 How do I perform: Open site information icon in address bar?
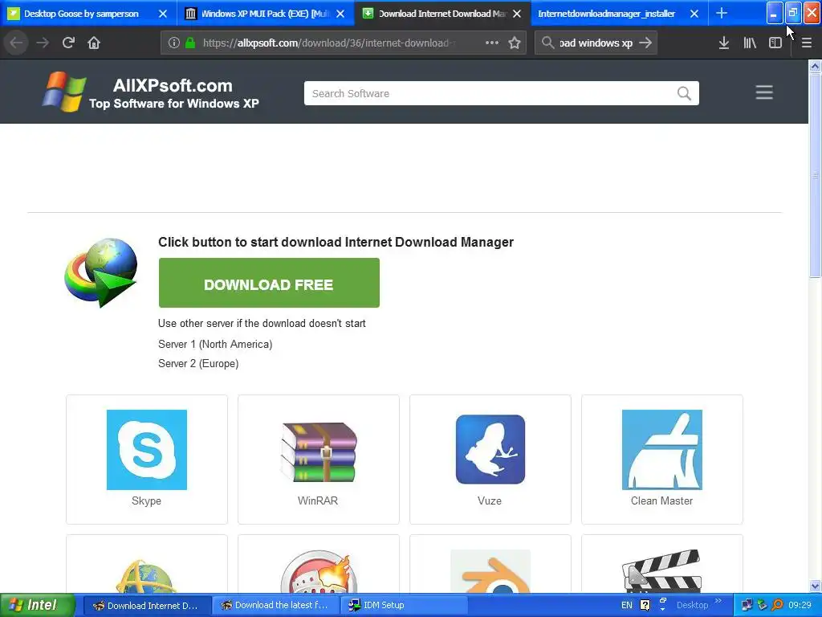(174, 43)
